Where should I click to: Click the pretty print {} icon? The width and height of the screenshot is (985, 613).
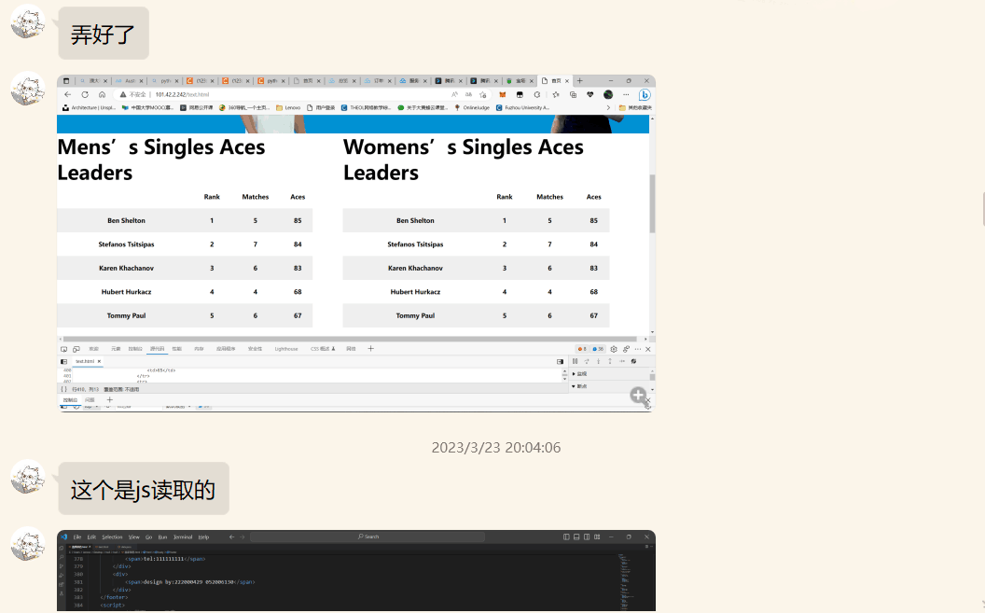pyautogui.click(x=63, y=389)
